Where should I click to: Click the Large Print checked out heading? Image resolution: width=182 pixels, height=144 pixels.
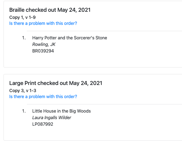[56, 83]
